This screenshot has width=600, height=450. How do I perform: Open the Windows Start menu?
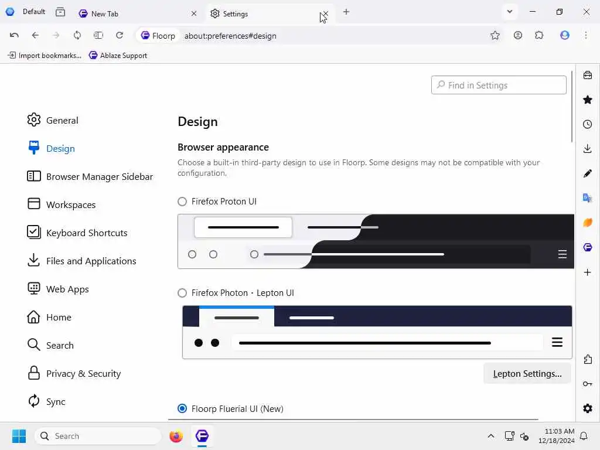coord(19,436)
